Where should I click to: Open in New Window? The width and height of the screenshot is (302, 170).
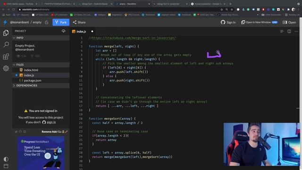(259, 22)
